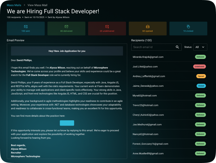Viewport: 216px width, 163px height.
Task: Click Delivered badge for Anne.Mueller89
Action: click(x=201, y=153)
